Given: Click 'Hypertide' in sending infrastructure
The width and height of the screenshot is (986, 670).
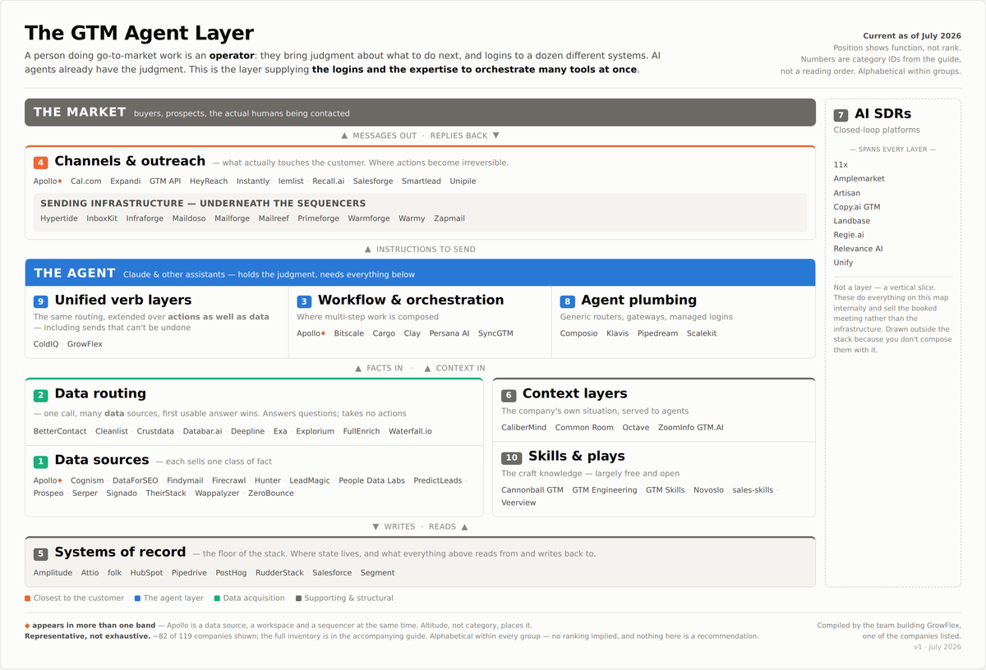Looking at the screenshot, I should tap(59, 219).
